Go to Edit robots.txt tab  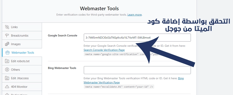(22, 61)
